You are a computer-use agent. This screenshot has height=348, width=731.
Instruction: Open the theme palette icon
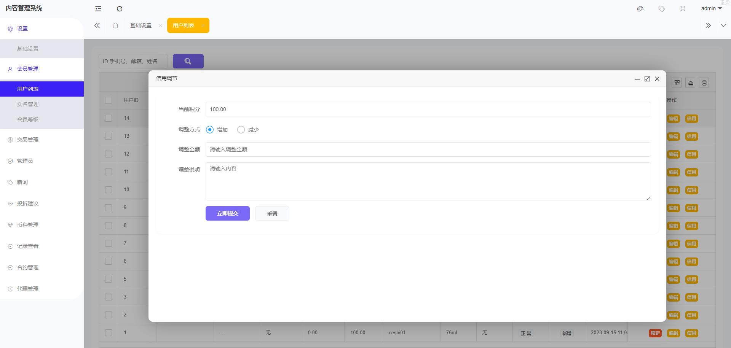[x=640, y=9]
